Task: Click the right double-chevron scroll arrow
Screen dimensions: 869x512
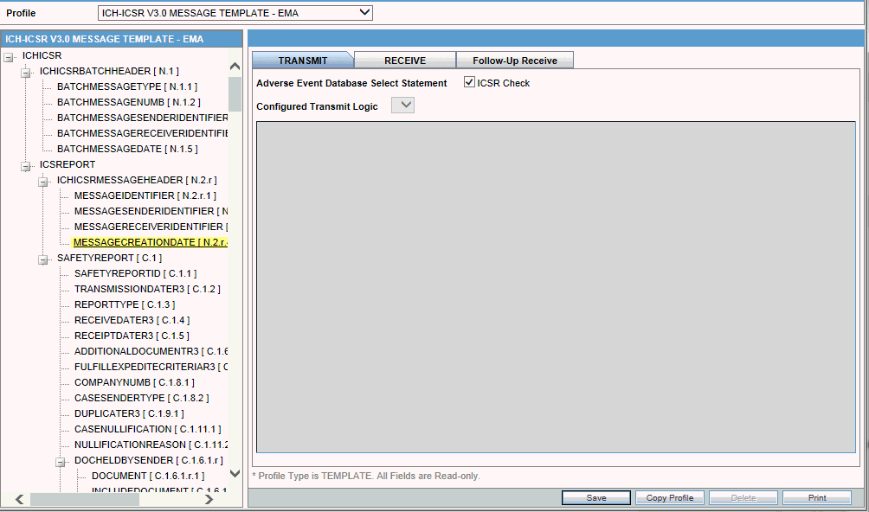Action: 209,498
